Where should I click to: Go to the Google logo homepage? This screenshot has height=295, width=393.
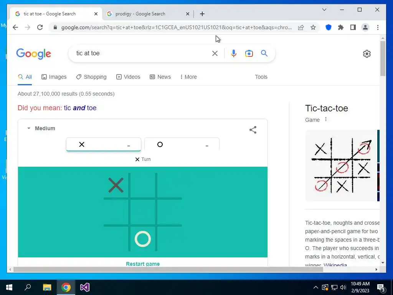coord(34,54)
